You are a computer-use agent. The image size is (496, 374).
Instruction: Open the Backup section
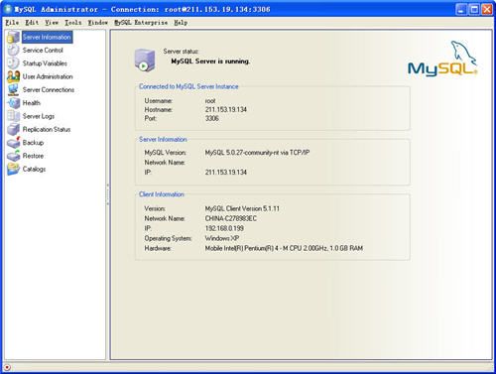33,143
